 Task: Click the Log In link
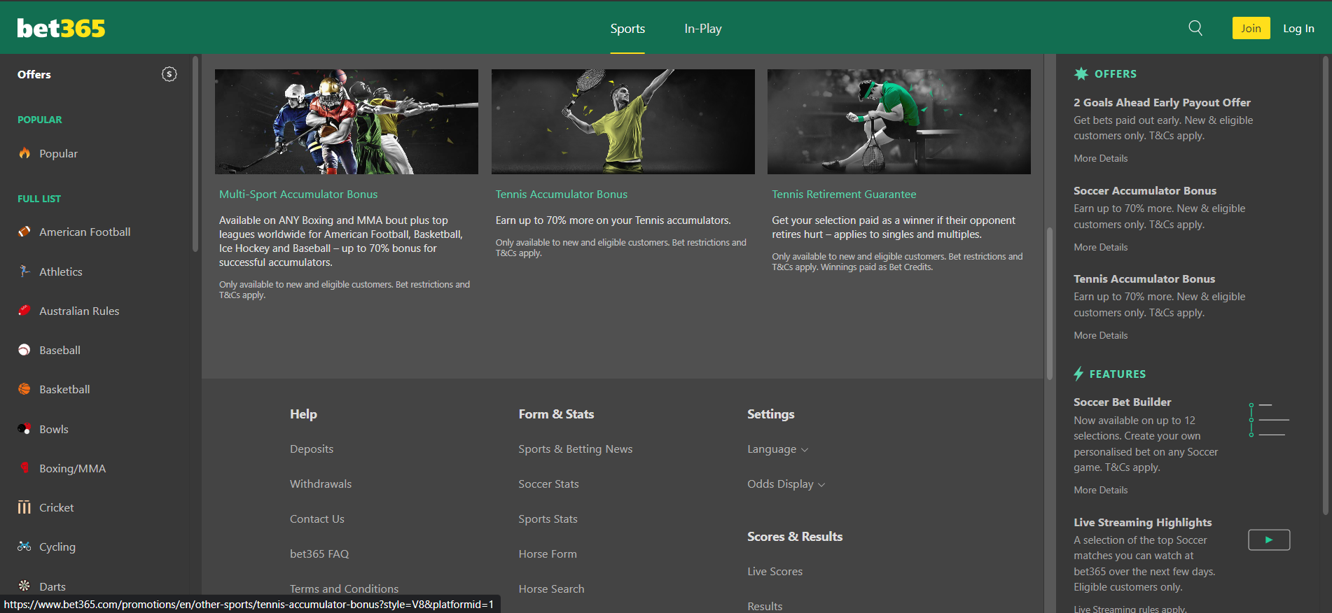[x=1298, y=29]
